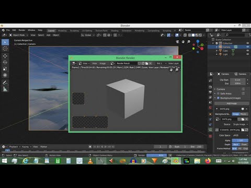Open the Render menu
Screen dimensions: 251x188
[22, 30]
